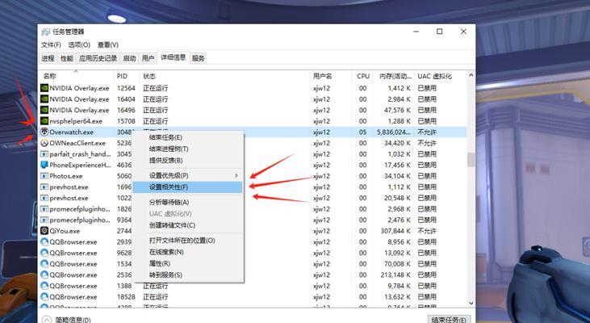Click QQBrowser.exe icon in the 70,008 K row
The width and height of the screenshot is (590, 323).
(44, 264)
